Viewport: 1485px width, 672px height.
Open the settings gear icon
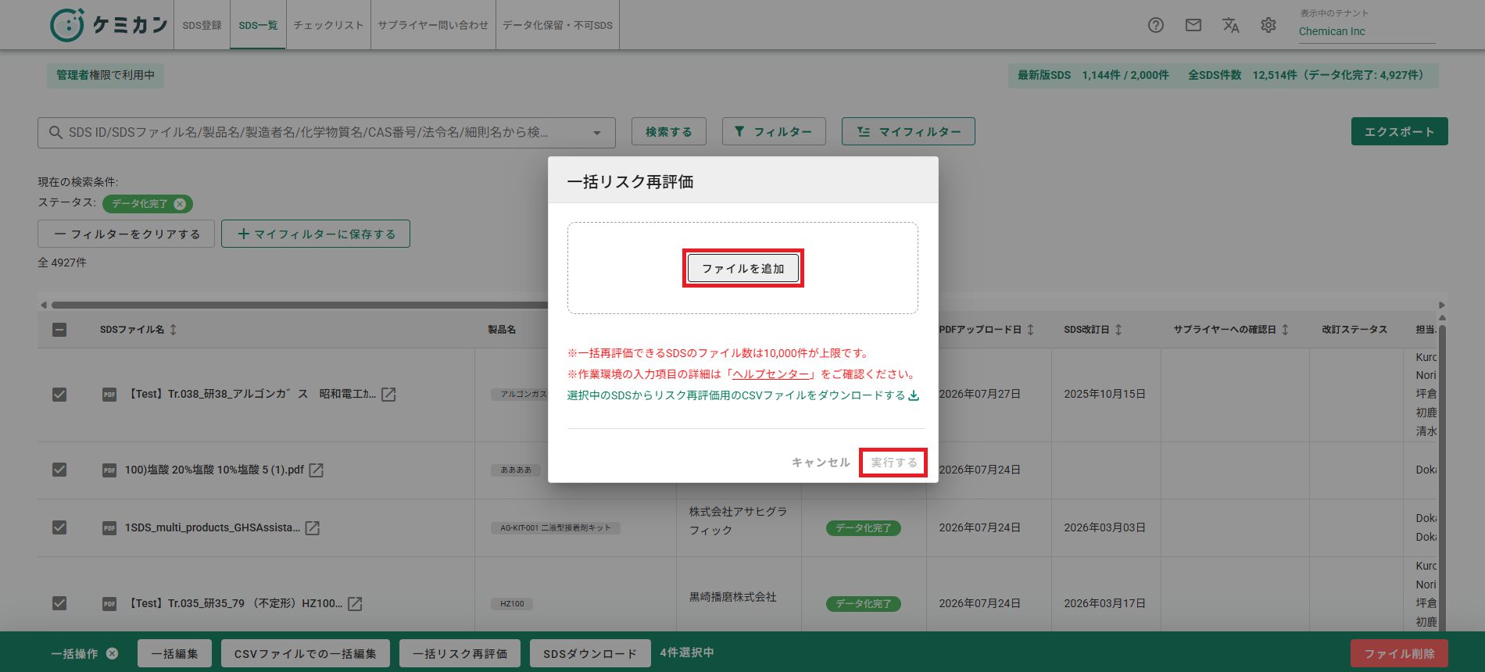(1269, 25)
